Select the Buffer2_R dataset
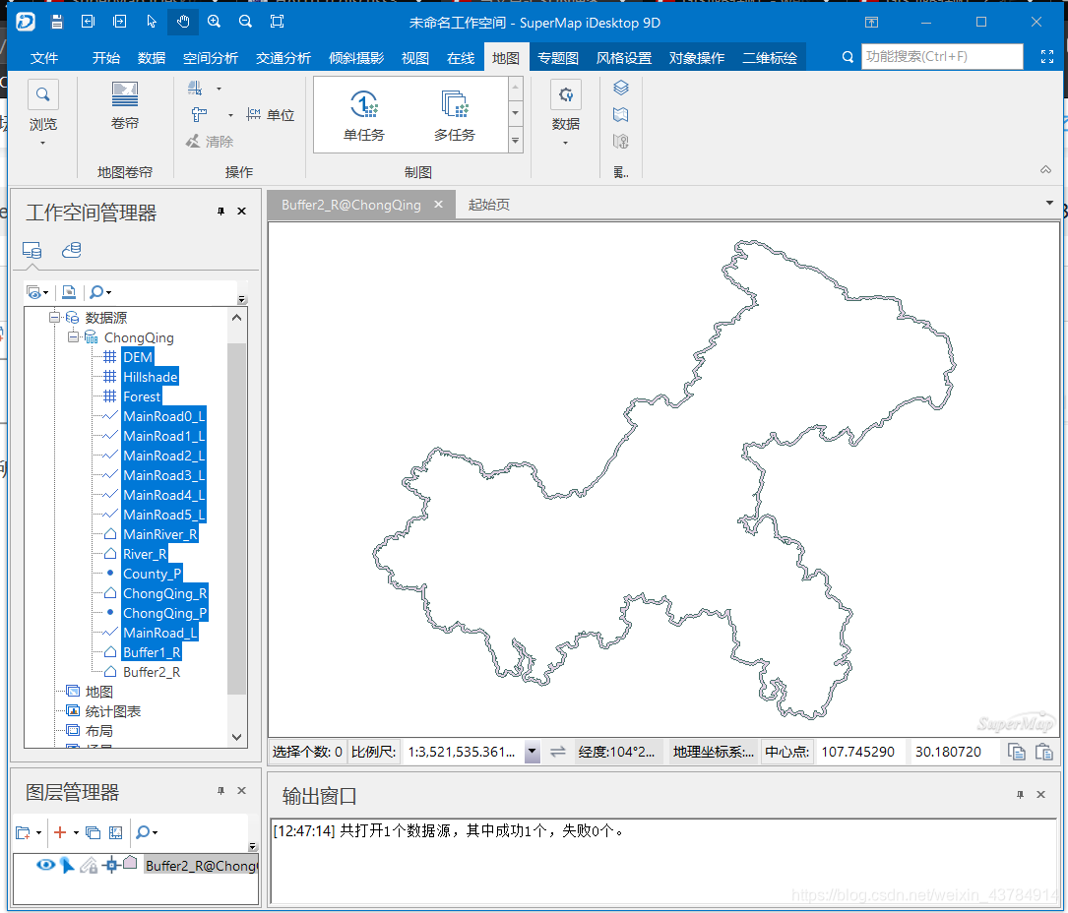The width and height of the screenshot is (1068, 913). coord(152,672)
